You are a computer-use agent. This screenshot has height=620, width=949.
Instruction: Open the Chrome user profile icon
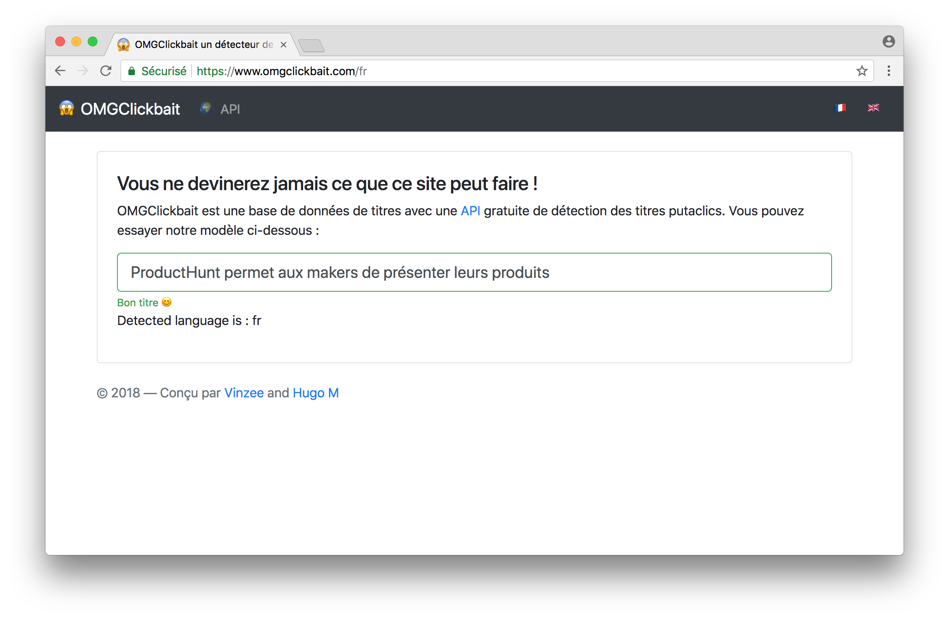888,42
